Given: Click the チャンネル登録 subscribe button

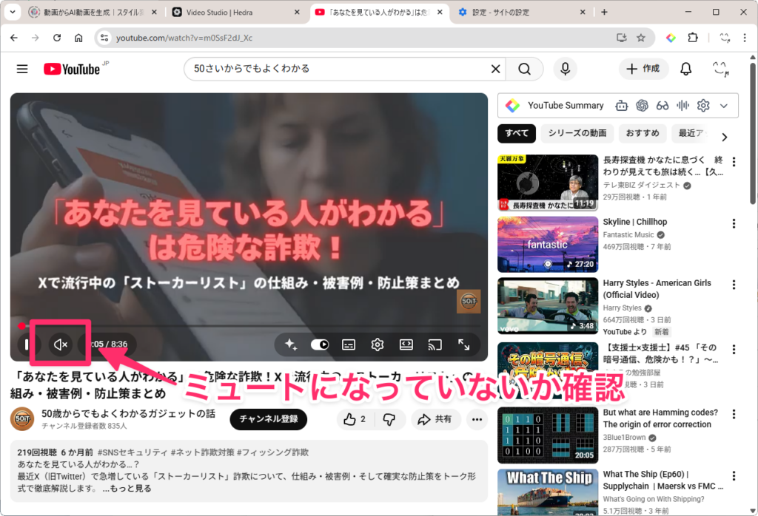Looking at the screenshot, I should (268, 419).
